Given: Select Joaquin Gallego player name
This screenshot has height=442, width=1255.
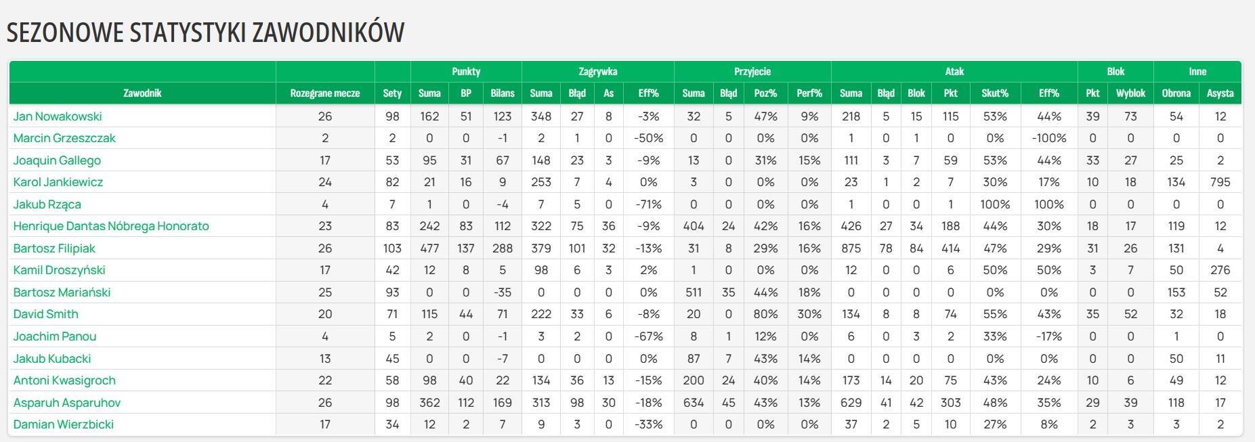Looking at the screenshot, I should tap(57, 160).
